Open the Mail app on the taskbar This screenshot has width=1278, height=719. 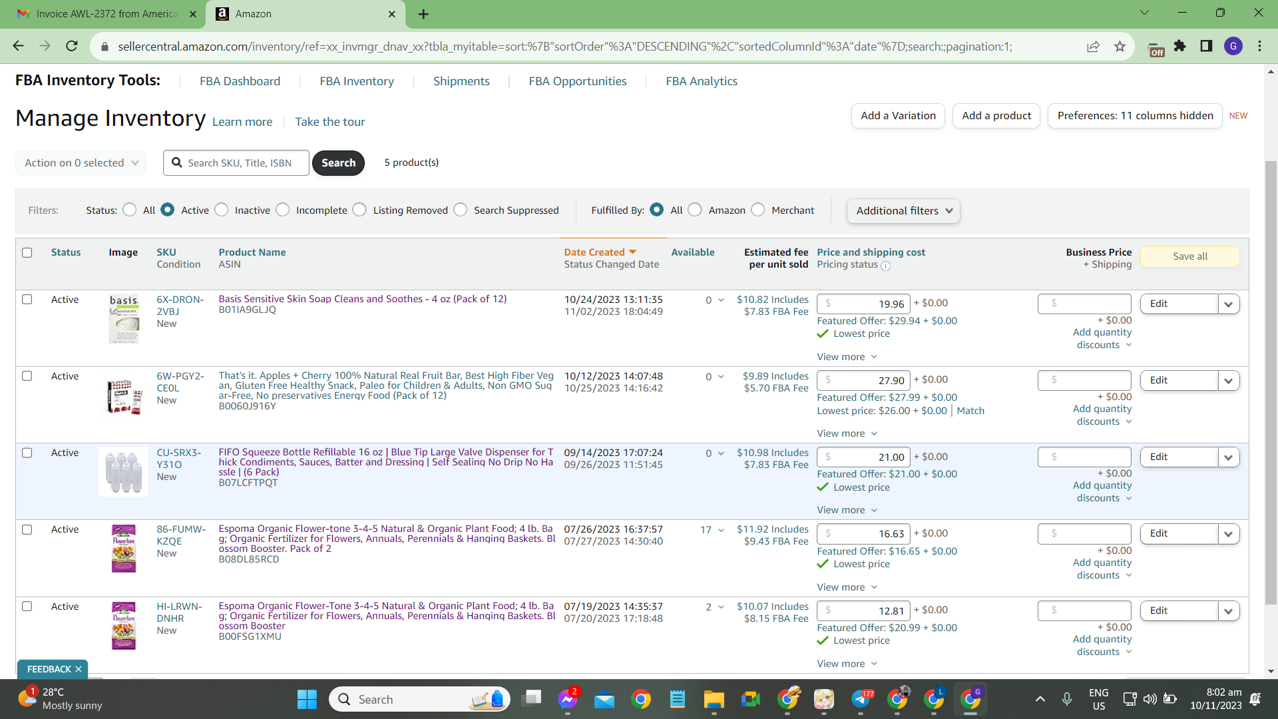pos(604,699)
